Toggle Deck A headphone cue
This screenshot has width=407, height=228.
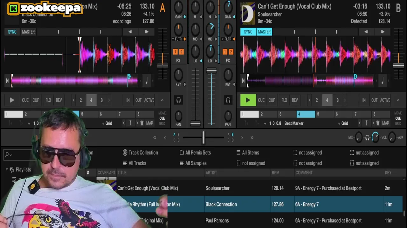[178, 100]
